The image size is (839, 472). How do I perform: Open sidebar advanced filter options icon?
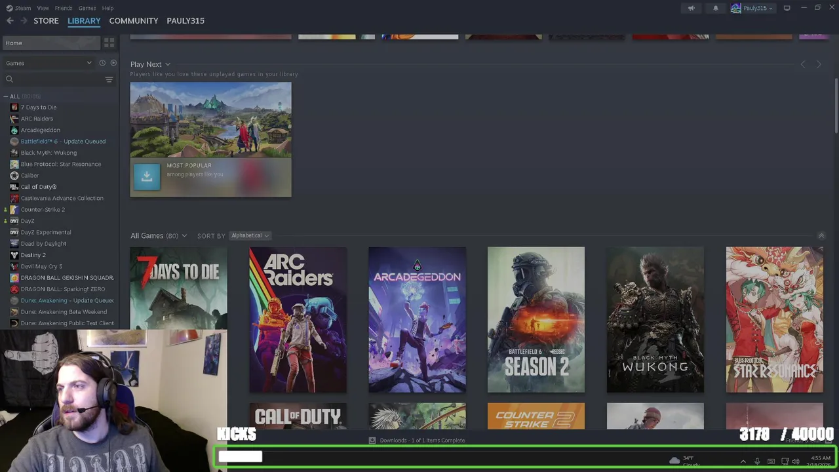[x=109, y=79]
